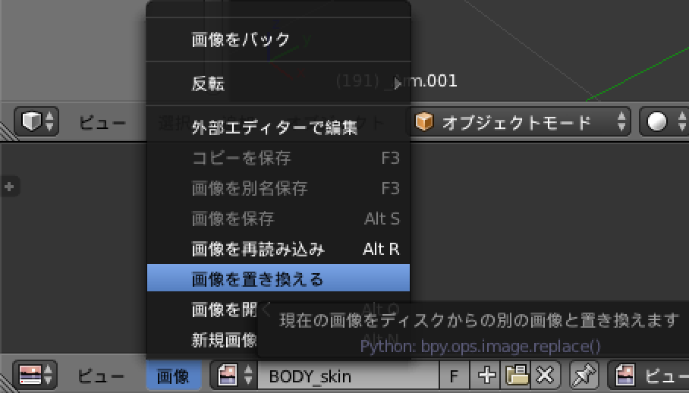Click the 画像 menu in image editor header

(173, 376)
